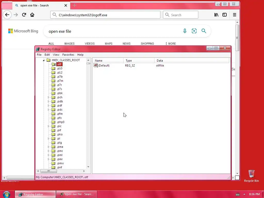
Task: Go to the browser home page
Action: [x=32, y=15]
